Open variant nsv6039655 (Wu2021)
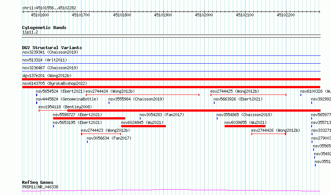This screenshot has width=331, height=195. click(245, 122)
